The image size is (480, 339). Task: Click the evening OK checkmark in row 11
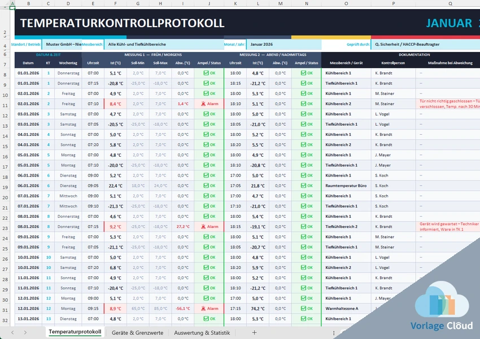pyautogui.click(x=303, y=104)
